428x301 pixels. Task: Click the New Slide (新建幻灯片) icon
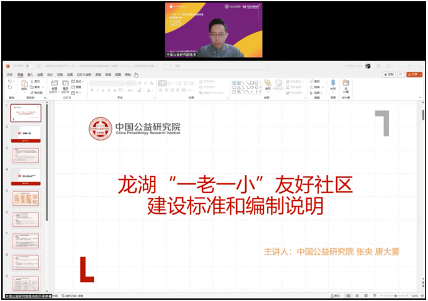coord(55,83)
